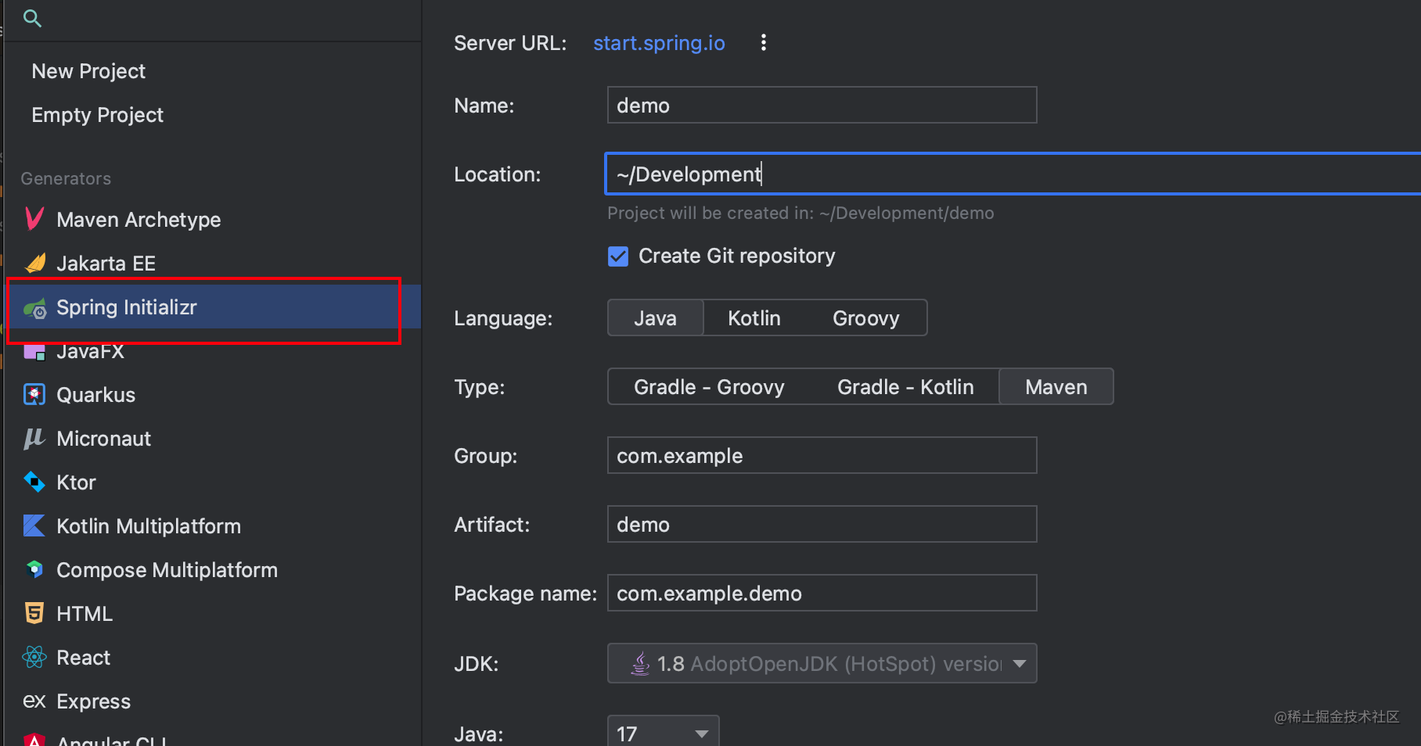Open the Java version 17 dropdown

[x=663, y=733]
